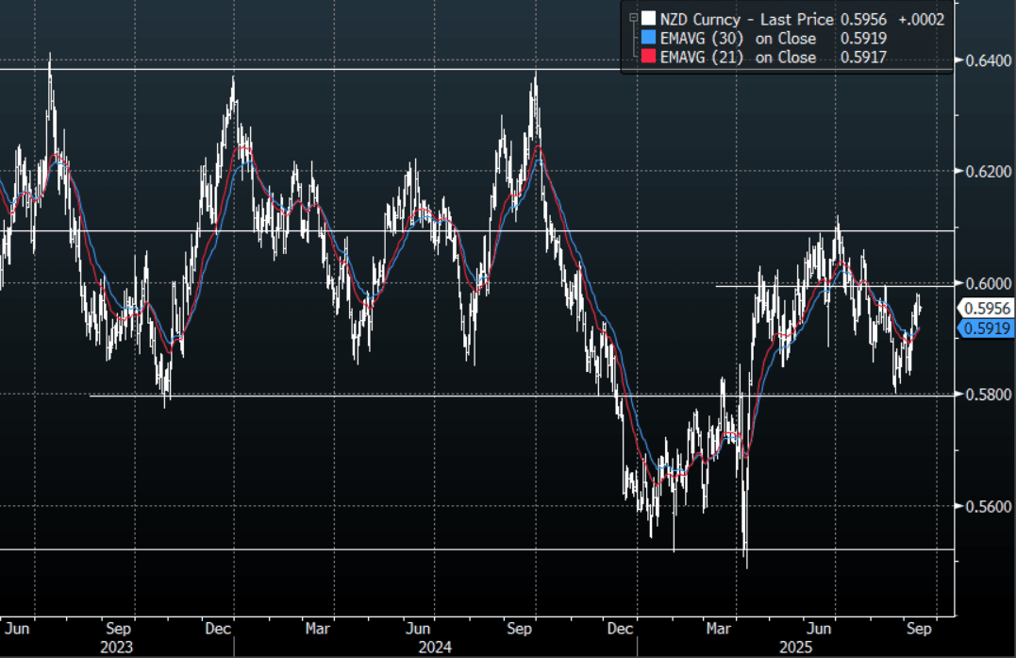
Task: Click the 2023 year label on time axis
Action: click(115, 647)
